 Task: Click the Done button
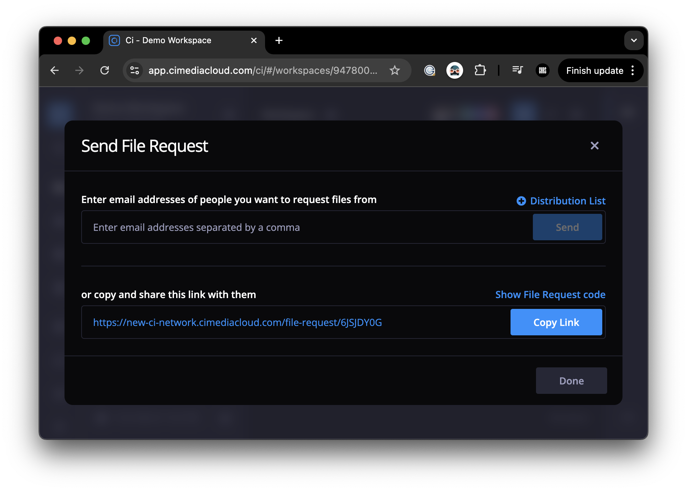coord(571,381)
